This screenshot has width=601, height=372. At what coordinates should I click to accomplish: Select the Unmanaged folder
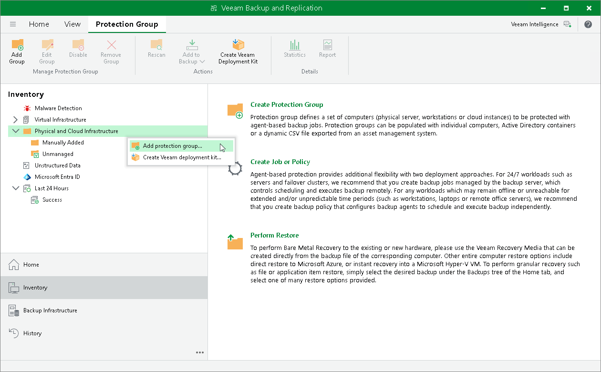coord(58,154)
